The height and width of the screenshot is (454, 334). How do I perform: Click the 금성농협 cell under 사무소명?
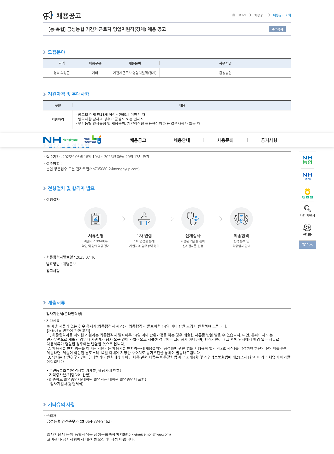tap(225, 73)
